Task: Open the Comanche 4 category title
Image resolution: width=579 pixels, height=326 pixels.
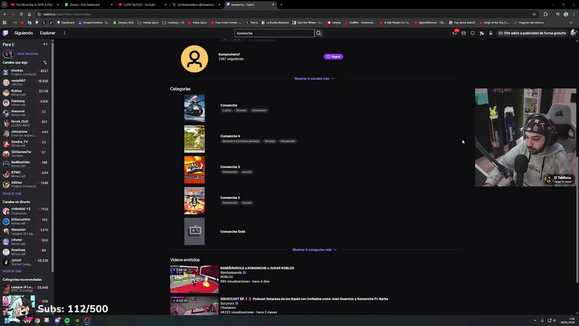Action: click(230, 136)
